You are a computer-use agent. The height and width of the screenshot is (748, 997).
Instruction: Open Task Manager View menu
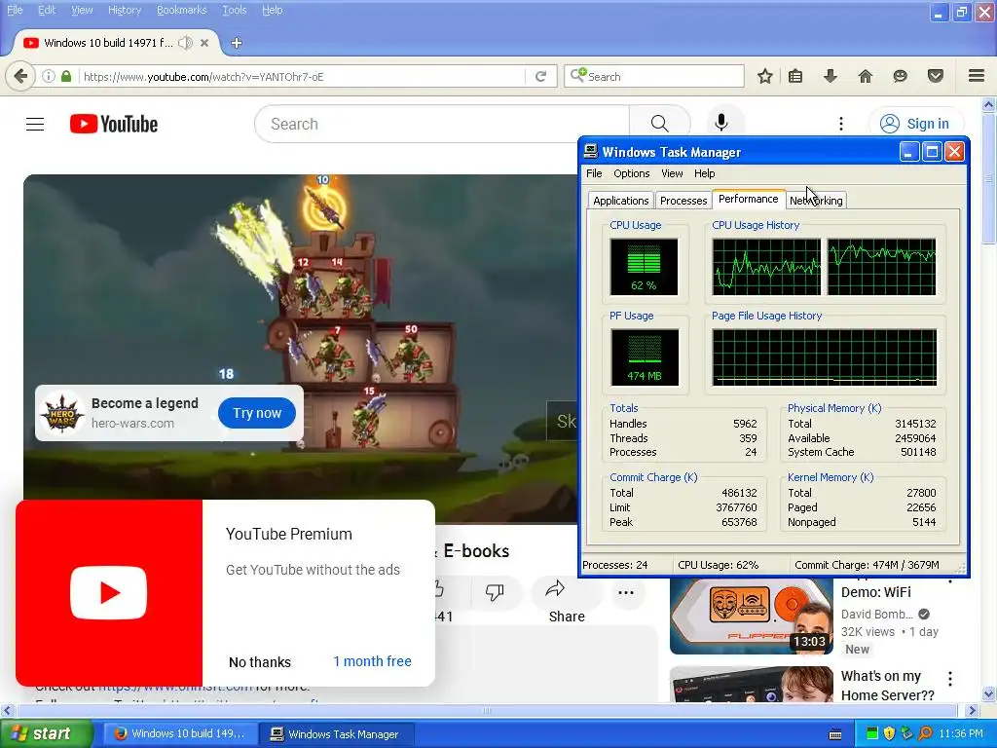click(672, 173)
